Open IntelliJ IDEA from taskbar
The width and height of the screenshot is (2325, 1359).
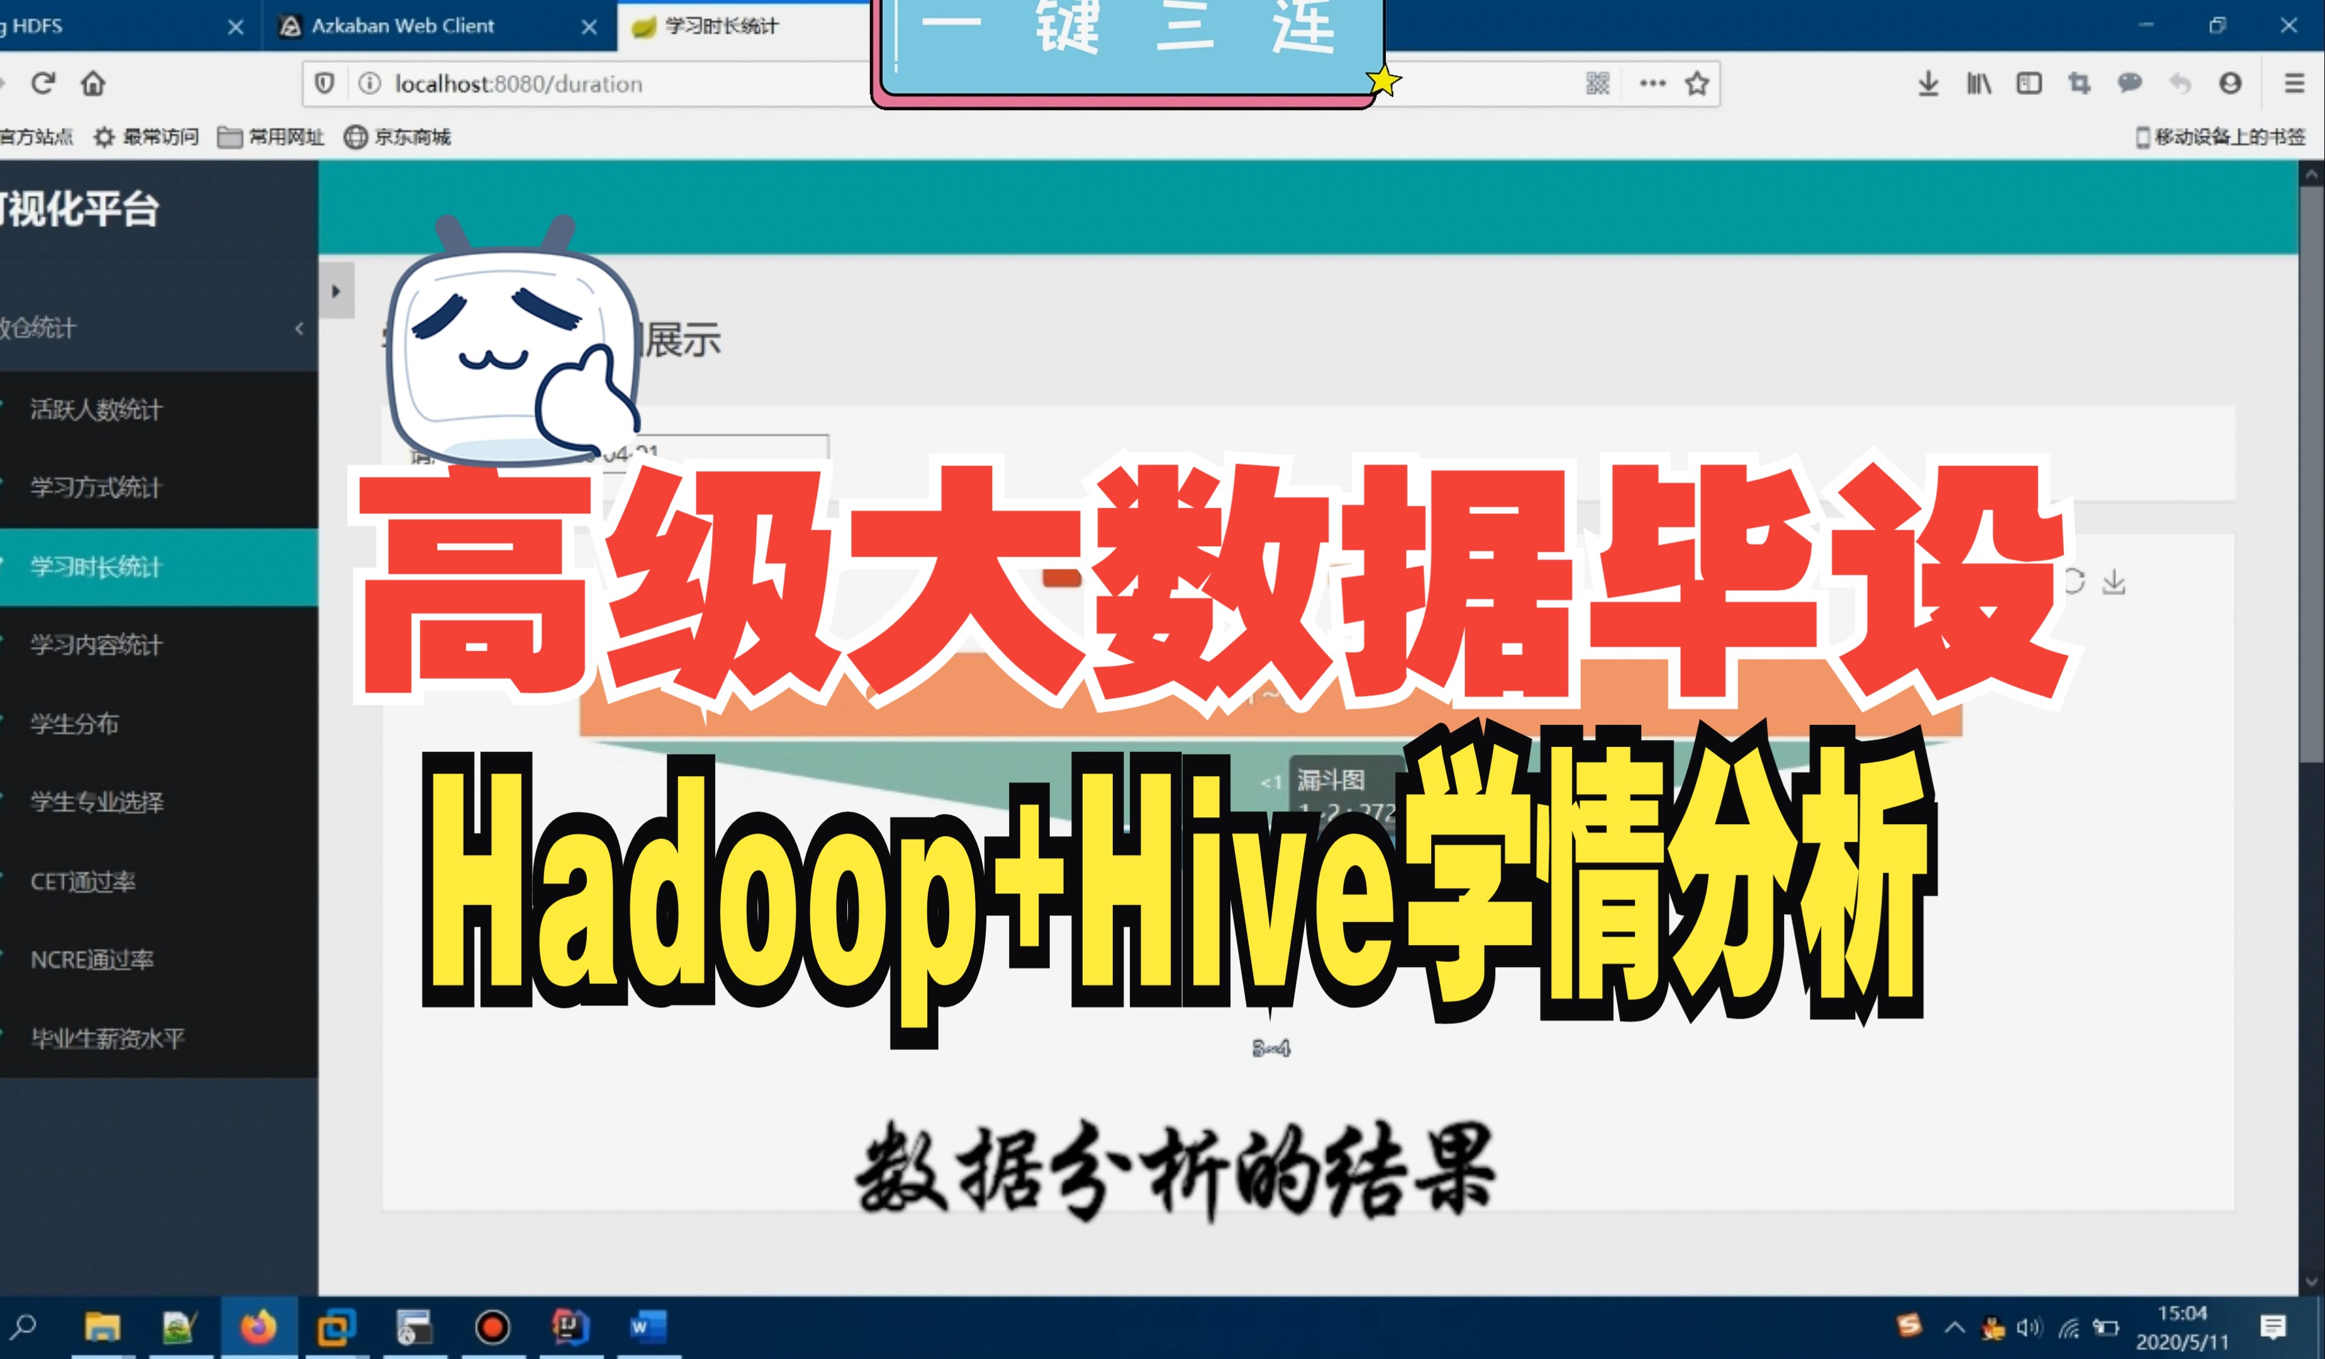pyautogui.click(x=570, y=1328)
